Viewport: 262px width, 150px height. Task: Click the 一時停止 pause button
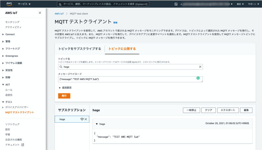coord(191,110)
